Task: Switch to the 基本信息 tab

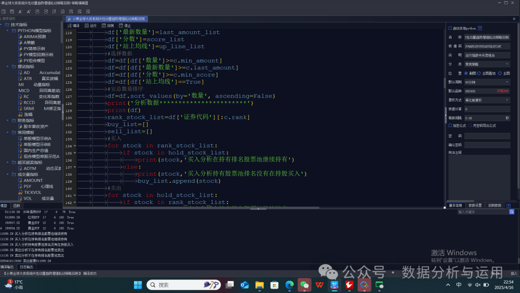Action: [455, 205]
